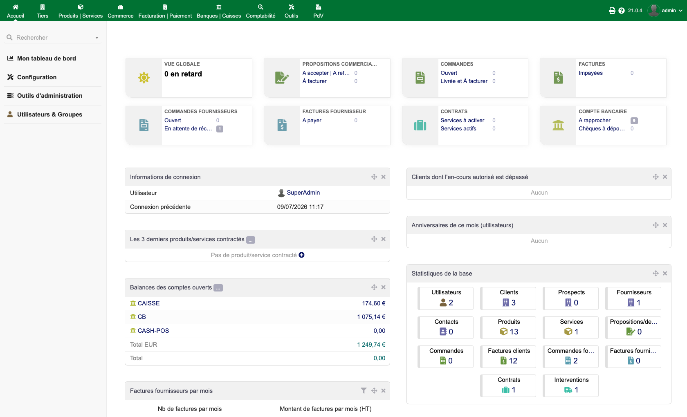Open the Banques | Caisses menu
This screenshot has width=687, height=417.
[x=219, y=11]
